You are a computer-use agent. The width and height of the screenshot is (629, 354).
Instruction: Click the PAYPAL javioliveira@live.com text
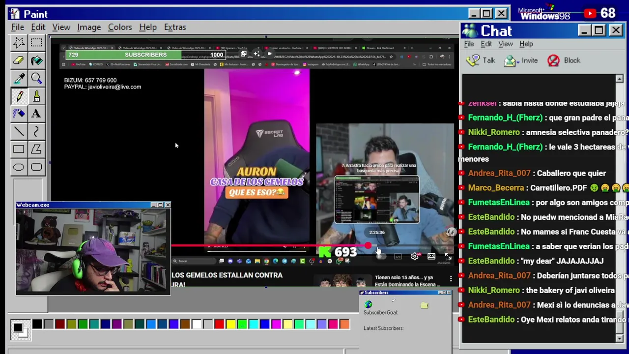[x=103, y=87]
